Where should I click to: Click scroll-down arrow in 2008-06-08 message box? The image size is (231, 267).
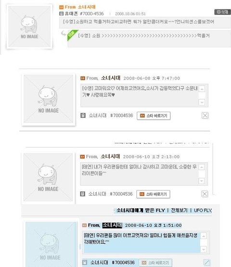point(202,102)
